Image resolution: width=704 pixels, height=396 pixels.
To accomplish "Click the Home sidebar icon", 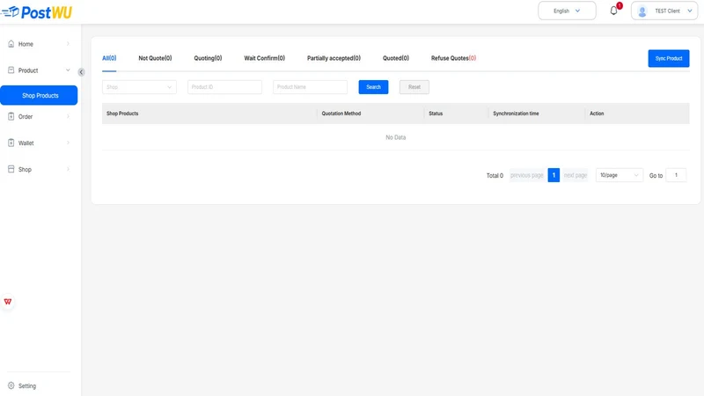I will click(11, 44).
